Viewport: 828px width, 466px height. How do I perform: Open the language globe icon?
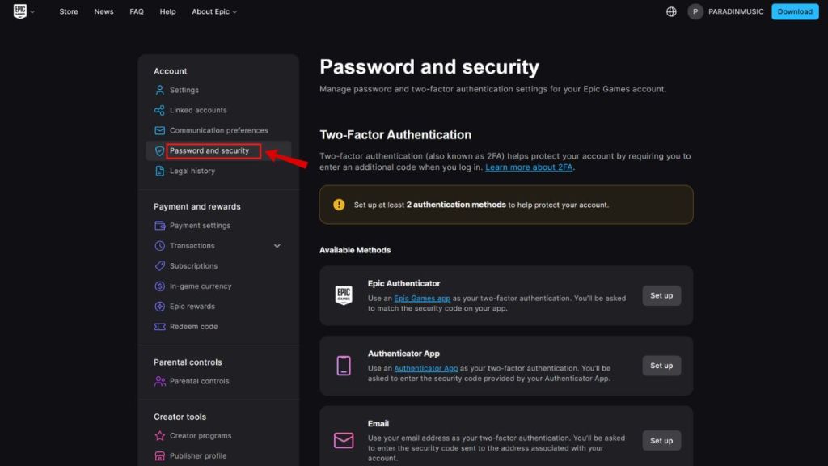click(x=671, y=11)
